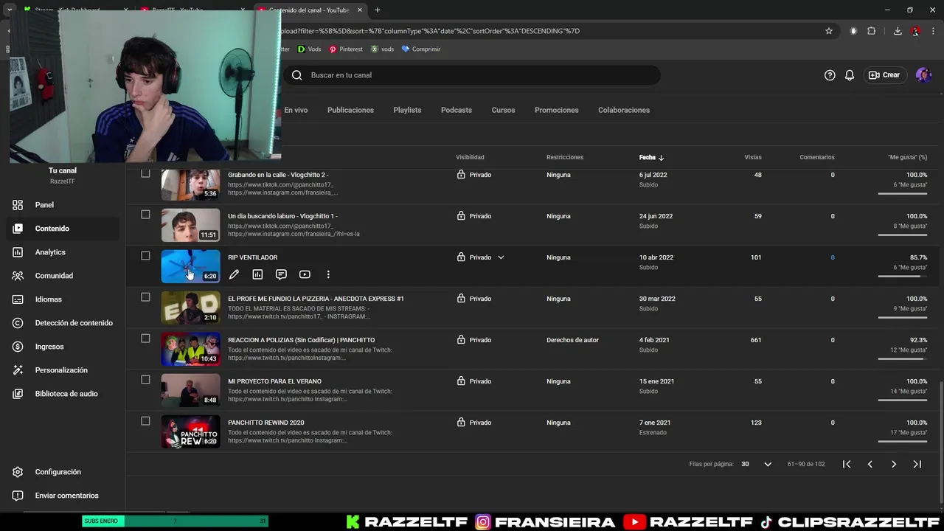944x531 pixels.
Task: Select checkbox for Un dia buscando laburo
Action: click(x=145, y=215)
